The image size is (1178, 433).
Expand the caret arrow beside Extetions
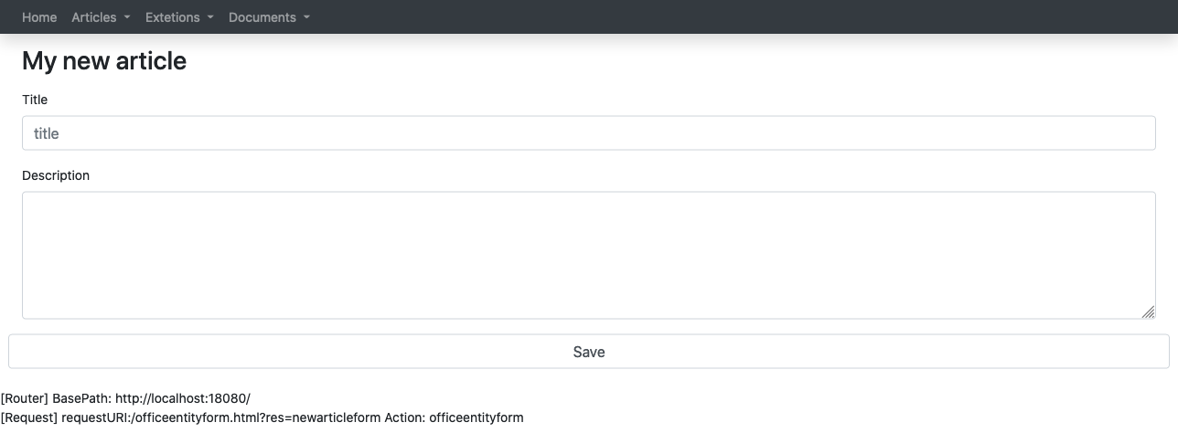[210, 17]
